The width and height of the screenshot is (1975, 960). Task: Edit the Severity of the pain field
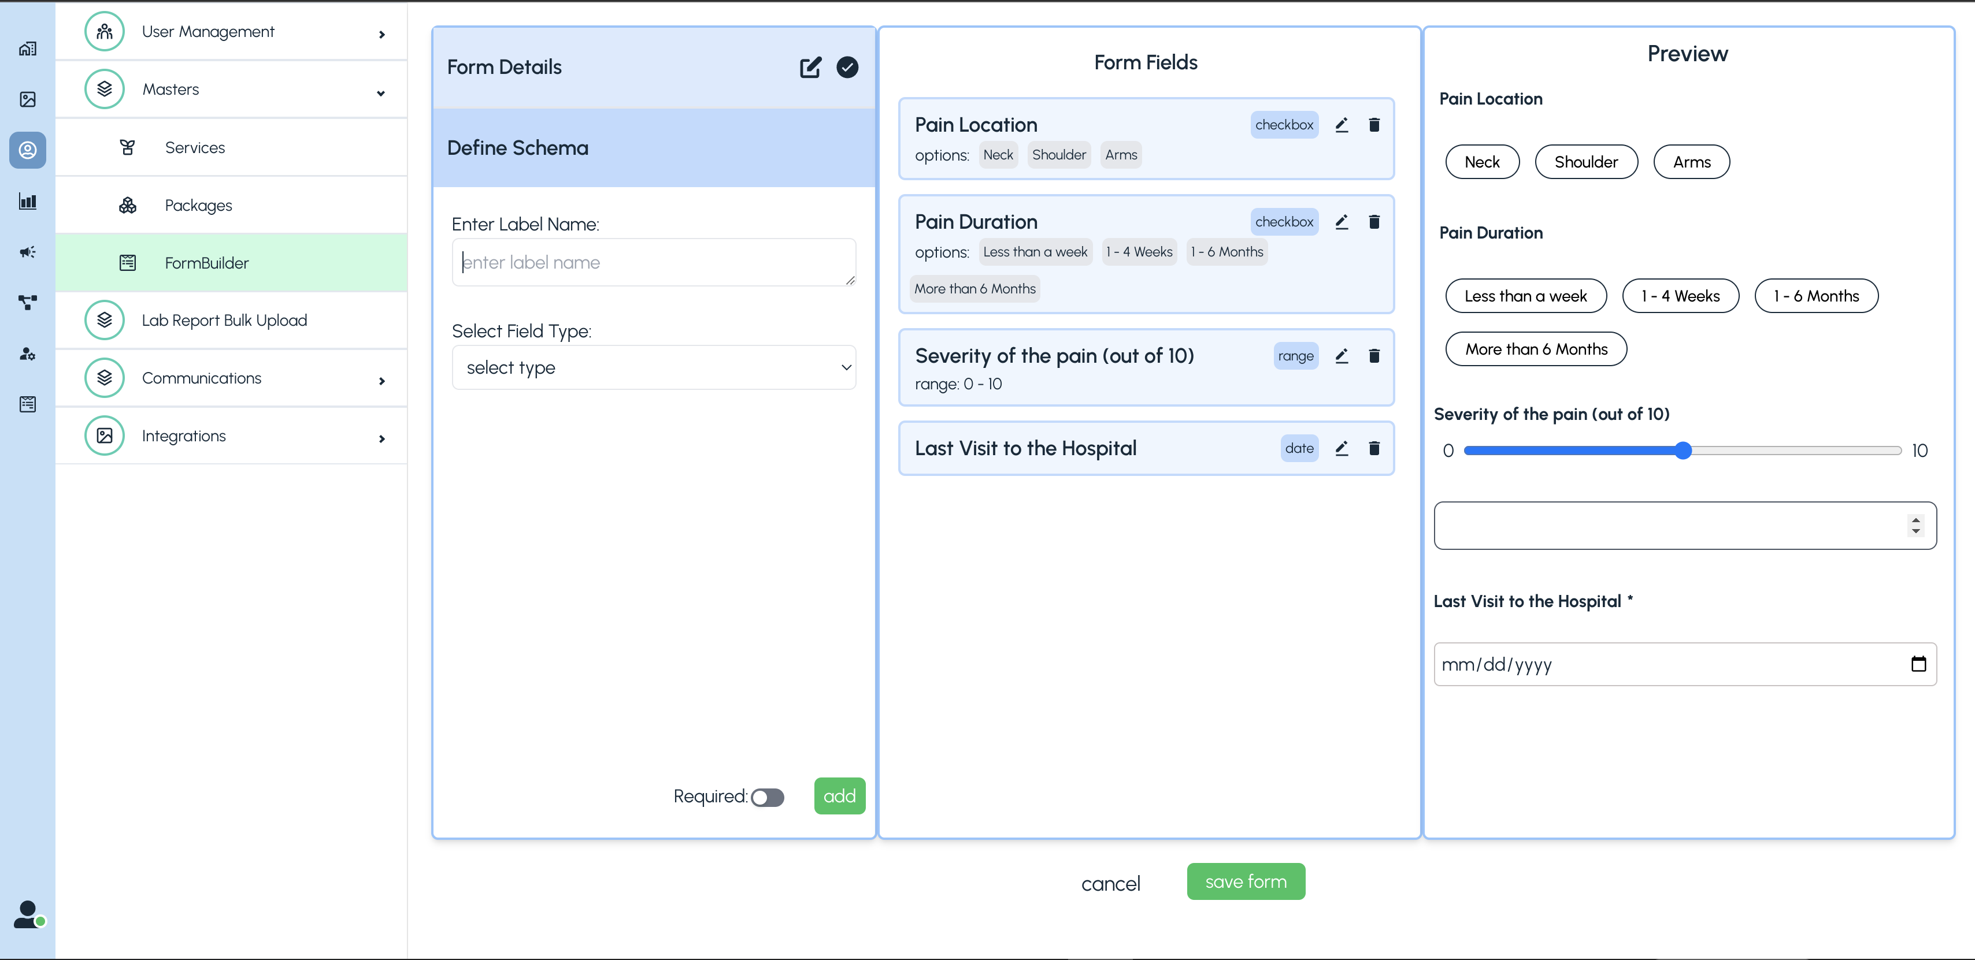(x=1341, y=356)
